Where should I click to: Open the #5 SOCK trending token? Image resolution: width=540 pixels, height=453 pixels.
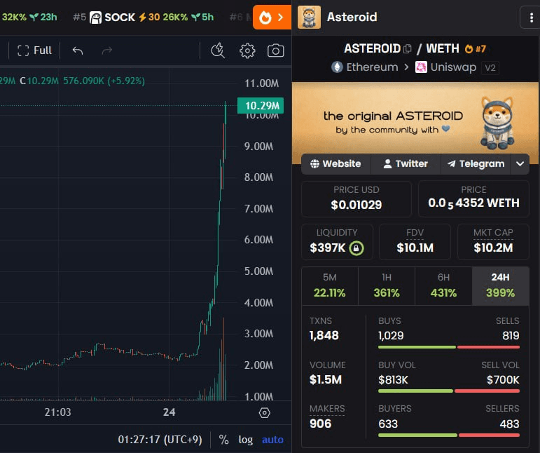[144, 18]
